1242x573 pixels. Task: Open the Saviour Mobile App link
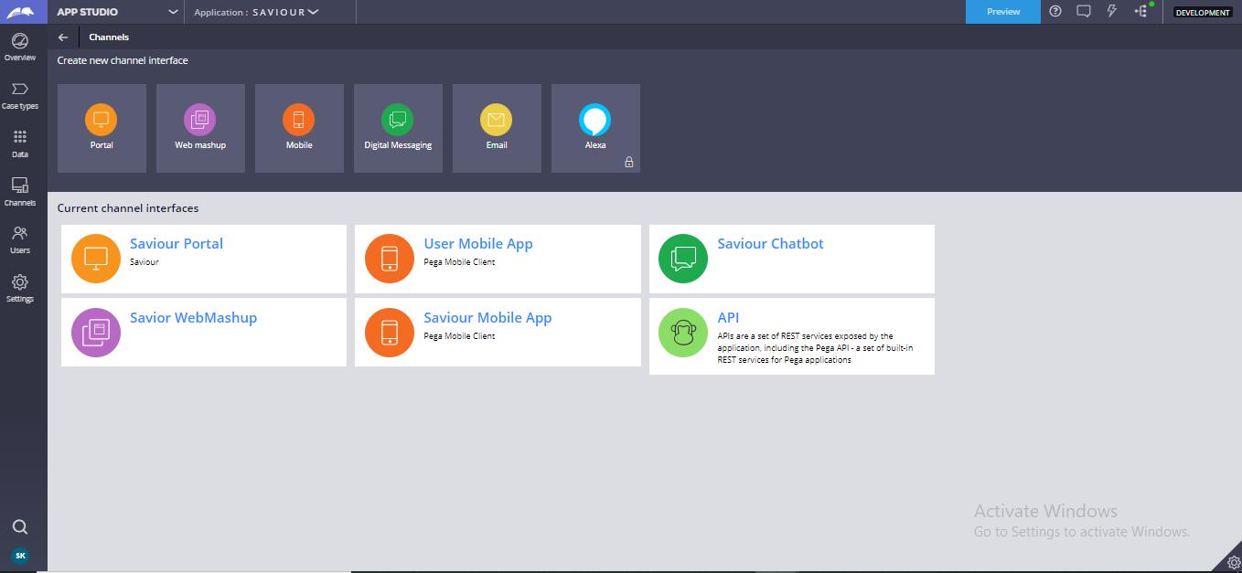coord(487,318)
